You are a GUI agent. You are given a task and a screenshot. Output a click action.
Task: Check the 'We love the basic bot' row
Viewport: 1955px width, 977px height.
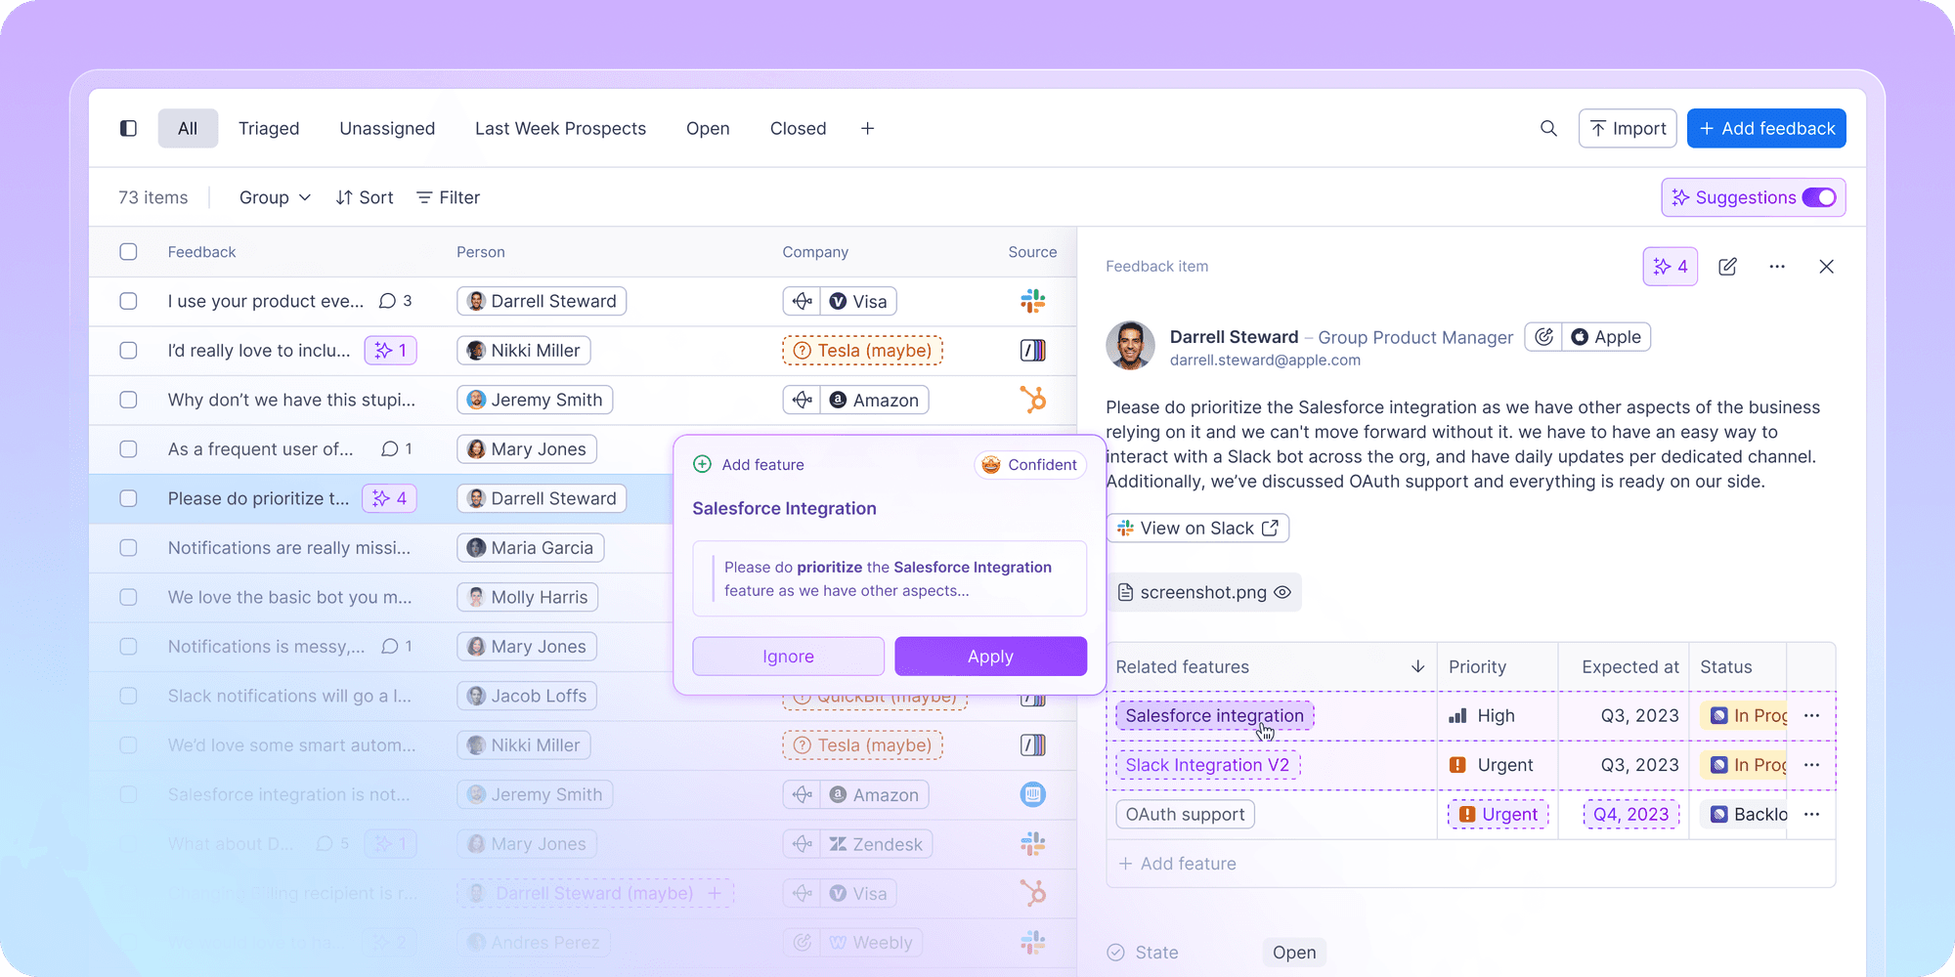point(128,597)
